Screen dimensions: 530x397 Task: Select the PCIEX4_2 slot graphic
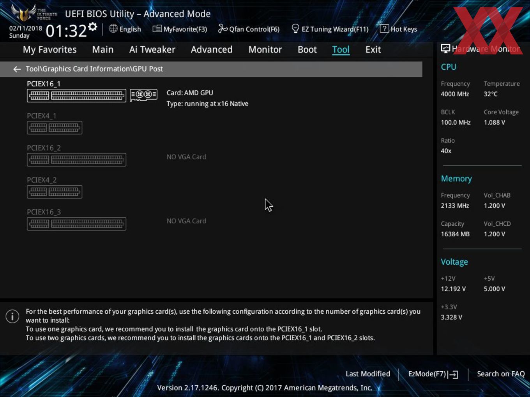tap(55, 192)
